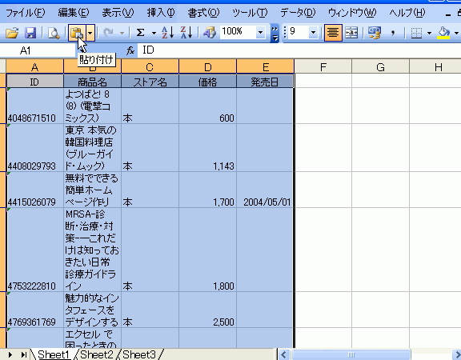Select column D header
Image resolution: width=461 pixels, height=360 pixels.
point(207,67)
